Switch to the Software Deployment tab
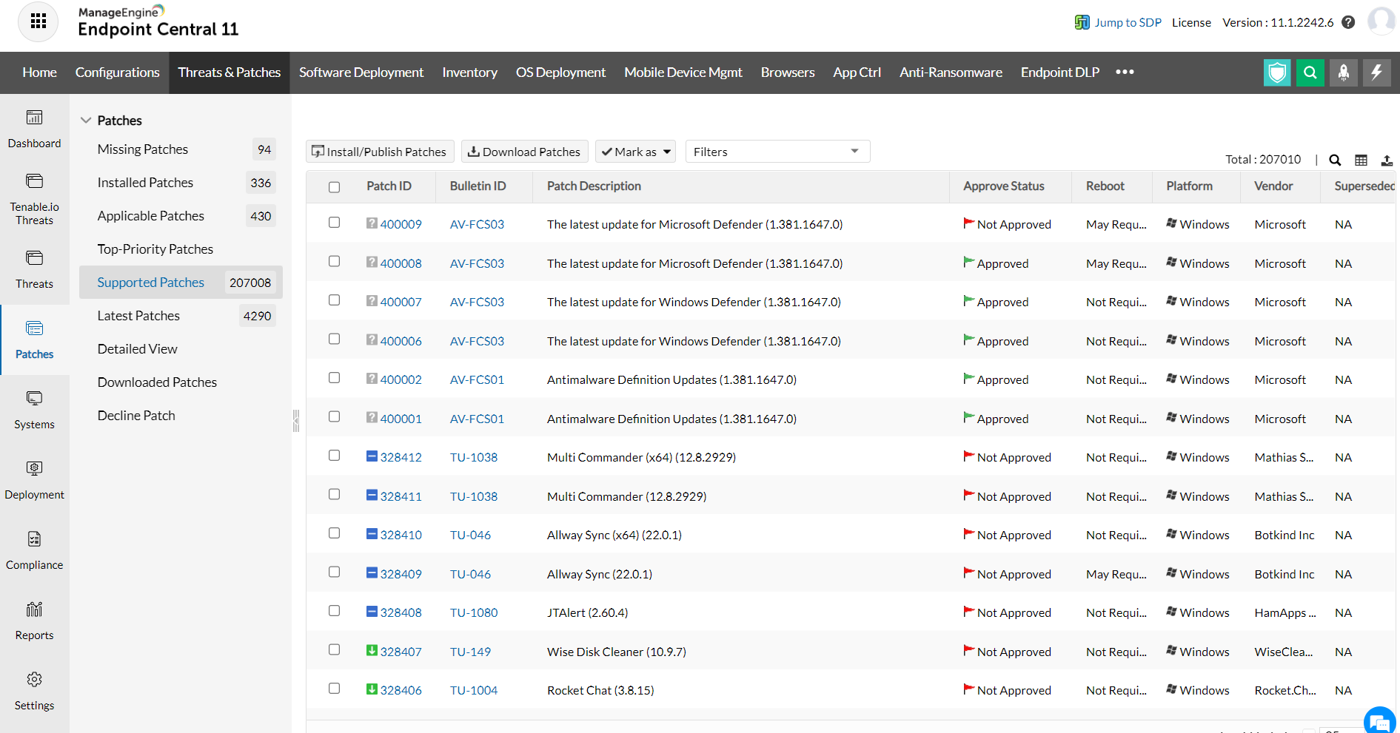The height and width of the screenshot is (733, 1400). pos(361,72)
